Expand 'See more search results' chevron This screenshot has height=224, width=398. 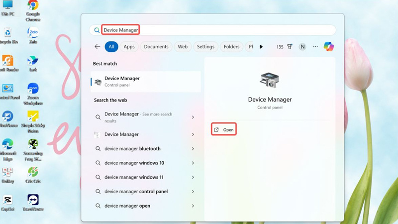pyautogui.click(x=193, y=117)
